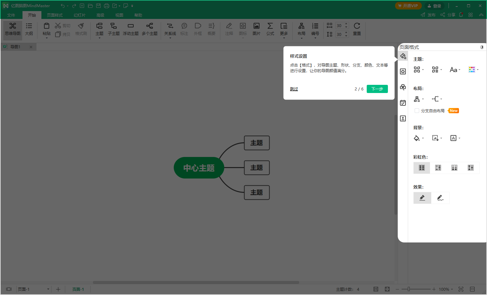Open file using folder icon in title bar
Screen dimensions: 487x295
pyautogui.click(x=90, y=6)
